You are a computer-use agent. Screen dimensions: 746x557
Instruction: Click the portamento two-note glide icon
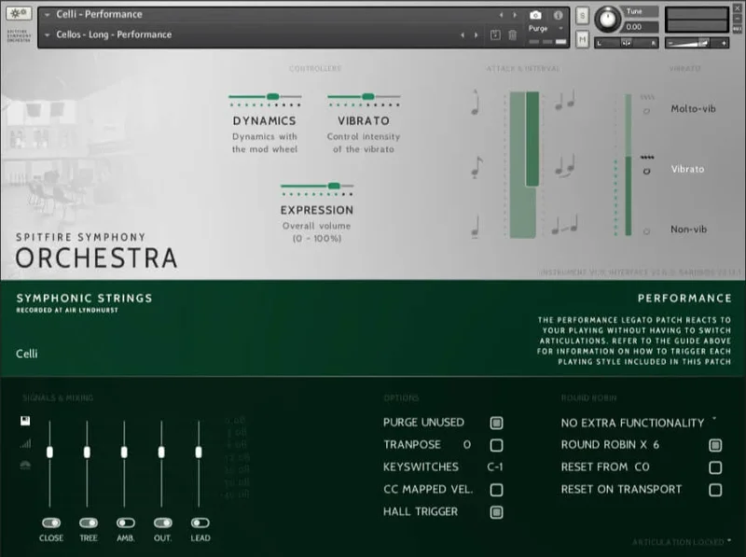pos(565,224)
